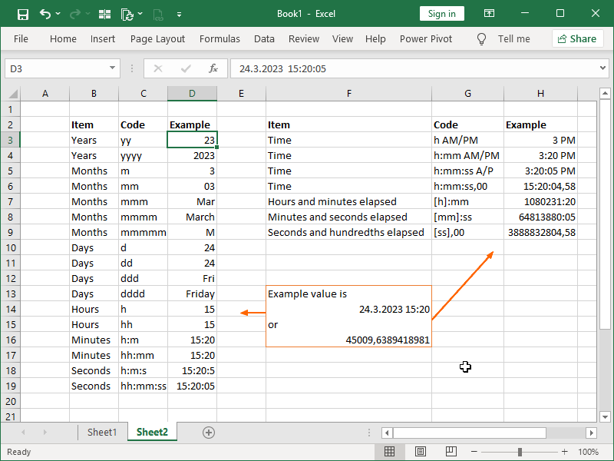Image resolution: width=614 pixels, height=461 pixels.
Task: Click the Tell me lightbulb icon
Action: pos(481,38)
